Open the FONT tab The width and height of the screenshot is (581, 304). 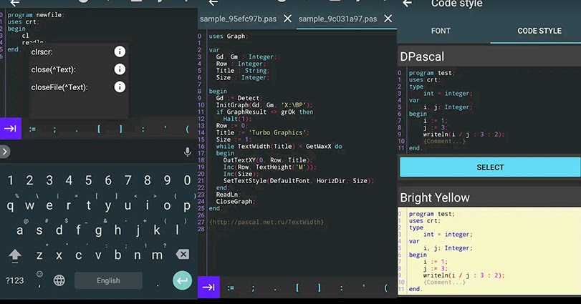pos(441,31)
